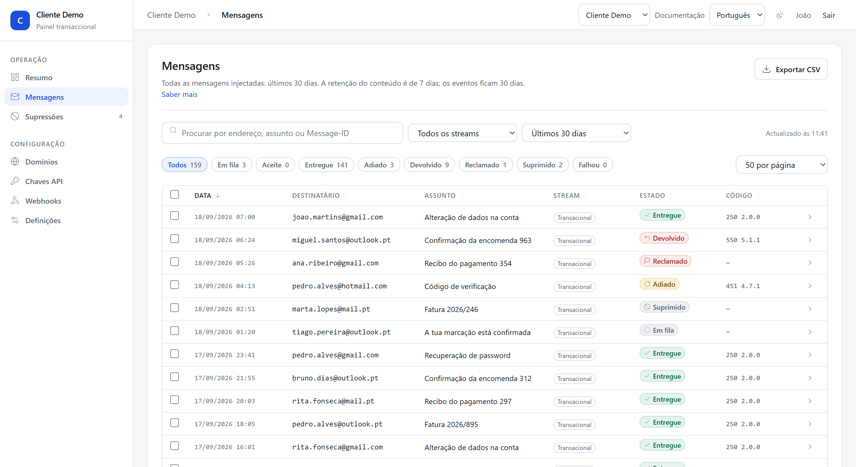Expand the Todos os streams dropdown
856x467 pixels.
pos(462,133)
